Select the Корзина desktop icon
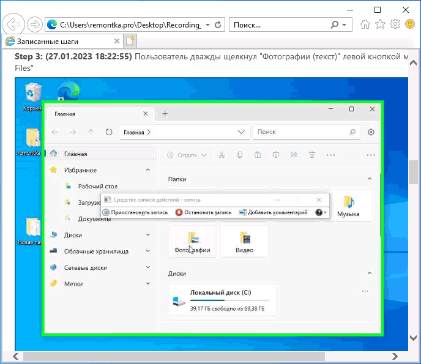The width and height of the screenshot is (421, 364). pos(32,97)
